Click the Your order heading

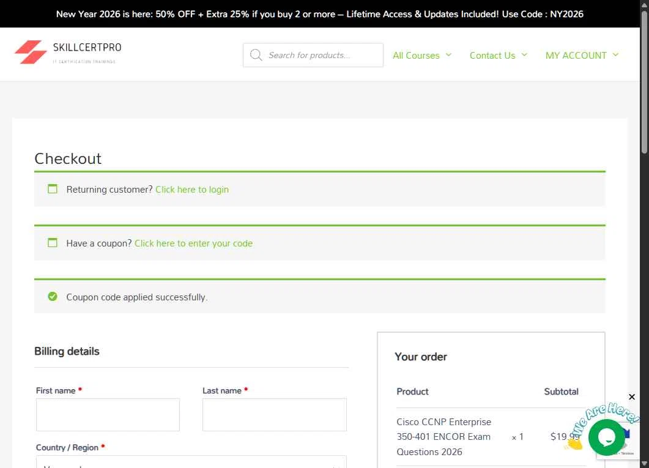tap(420, 357)
